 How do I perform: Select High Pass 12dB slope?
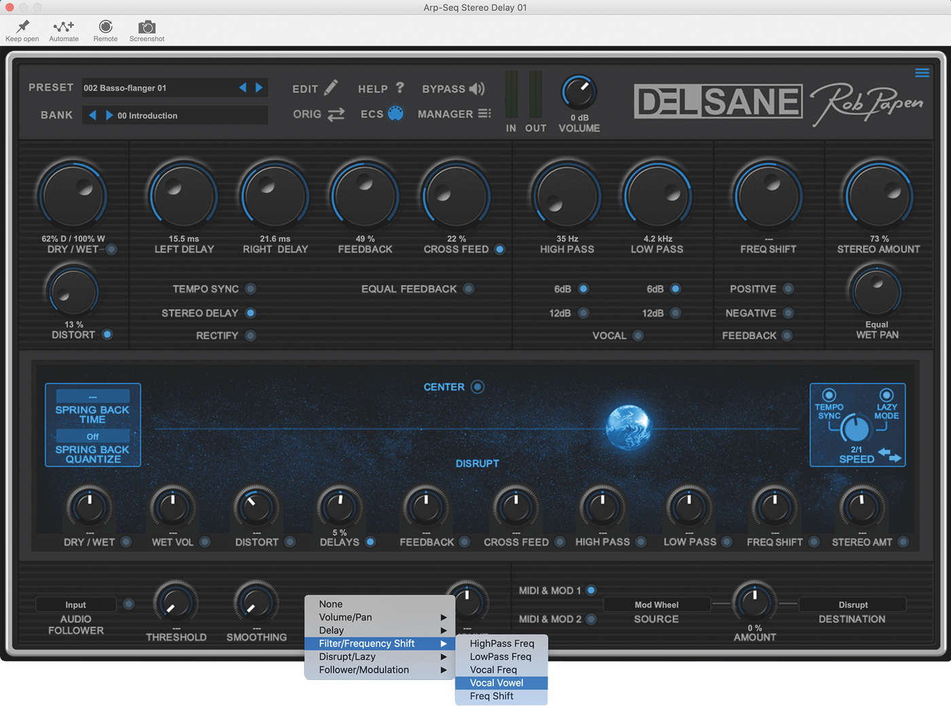584,313
